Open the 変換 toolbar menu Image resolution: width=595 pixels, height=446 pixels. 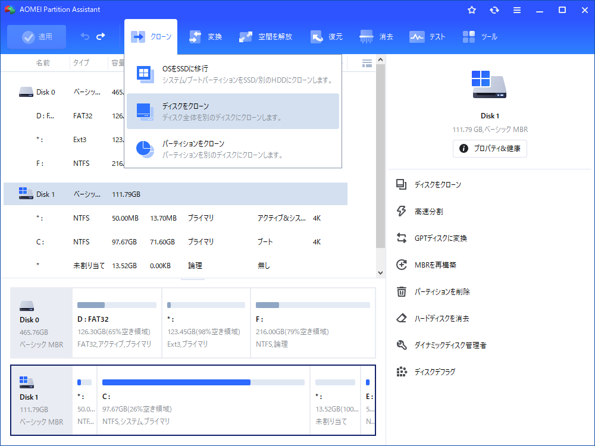point(205,37)
